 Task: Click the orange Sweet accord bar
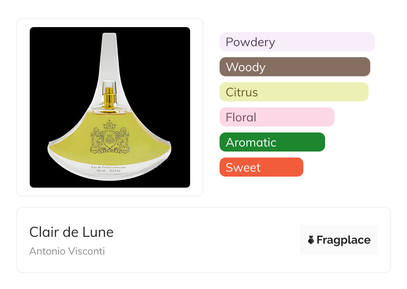point(261,167)
